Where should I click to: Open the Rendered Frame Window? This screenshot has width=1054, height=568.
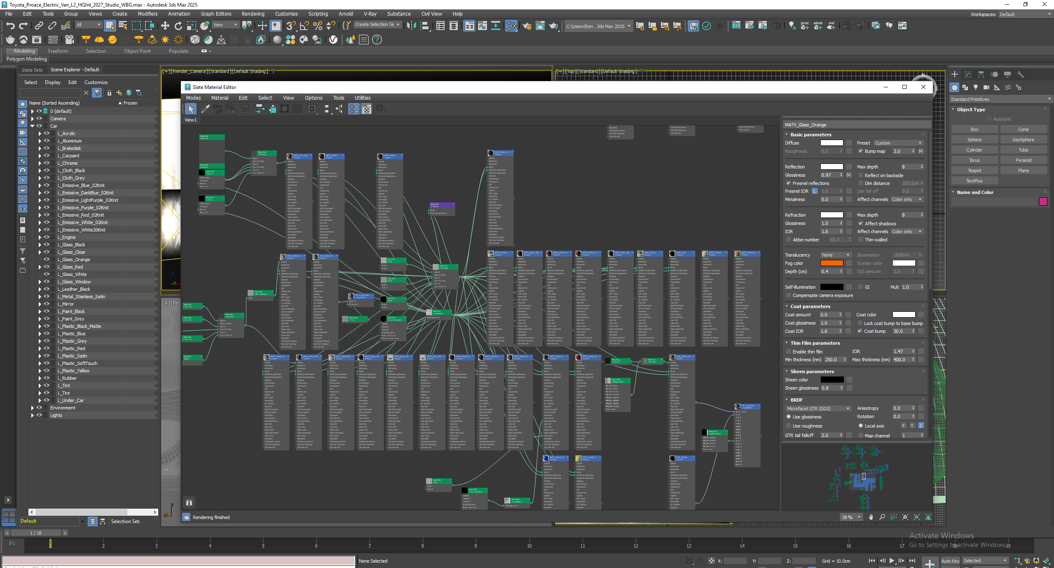(x=540, y=26)
